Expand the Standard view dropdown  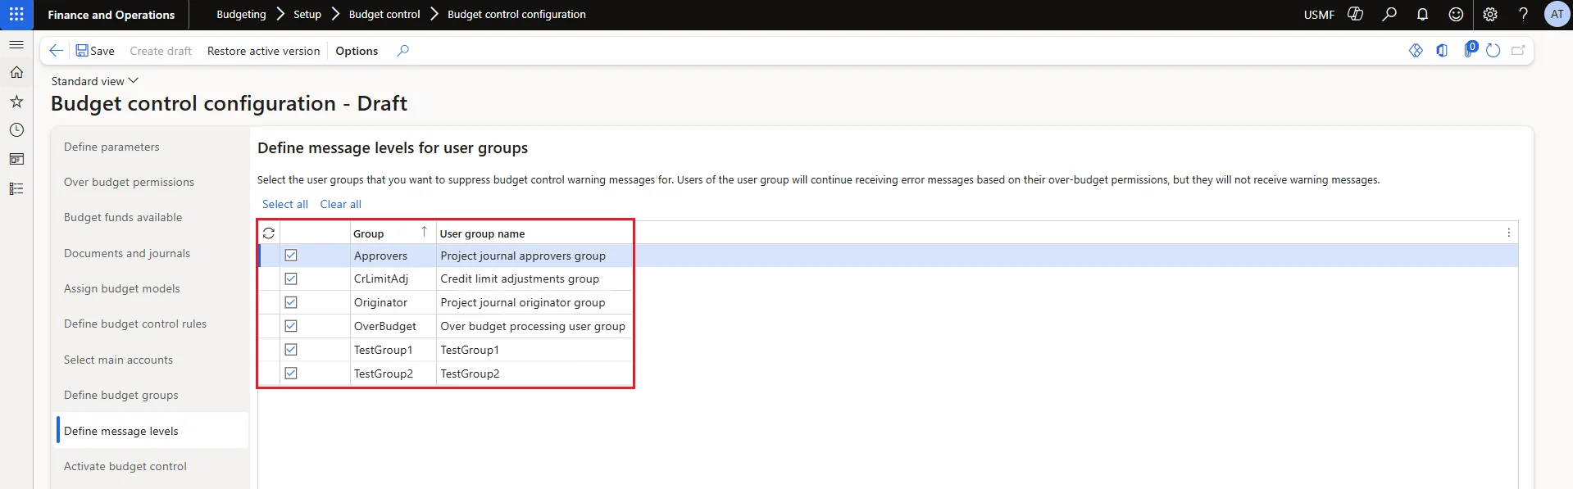coord(95,81)
